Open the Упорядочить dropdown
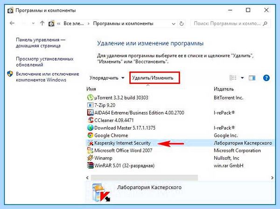280x209 pixels. (107, 78)
